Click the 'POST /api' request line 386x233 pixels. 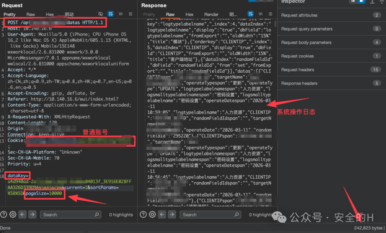click(55, 22)
